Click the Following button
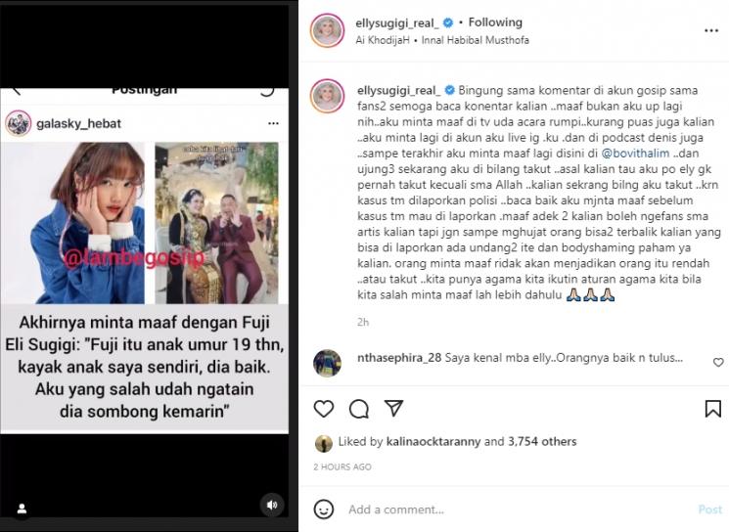729x532 pixels. (x=495, y=22)
